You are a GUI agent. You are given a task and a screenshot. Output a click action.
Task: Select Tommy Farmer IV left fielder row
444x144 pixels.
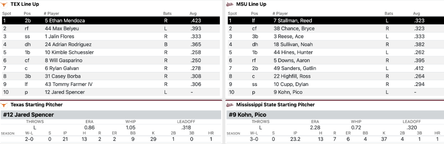[x=111, y=84]
